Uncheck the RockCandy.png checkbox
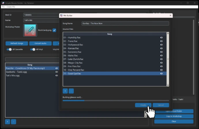This screenshot has width=199, height=129. click(54, 30)
